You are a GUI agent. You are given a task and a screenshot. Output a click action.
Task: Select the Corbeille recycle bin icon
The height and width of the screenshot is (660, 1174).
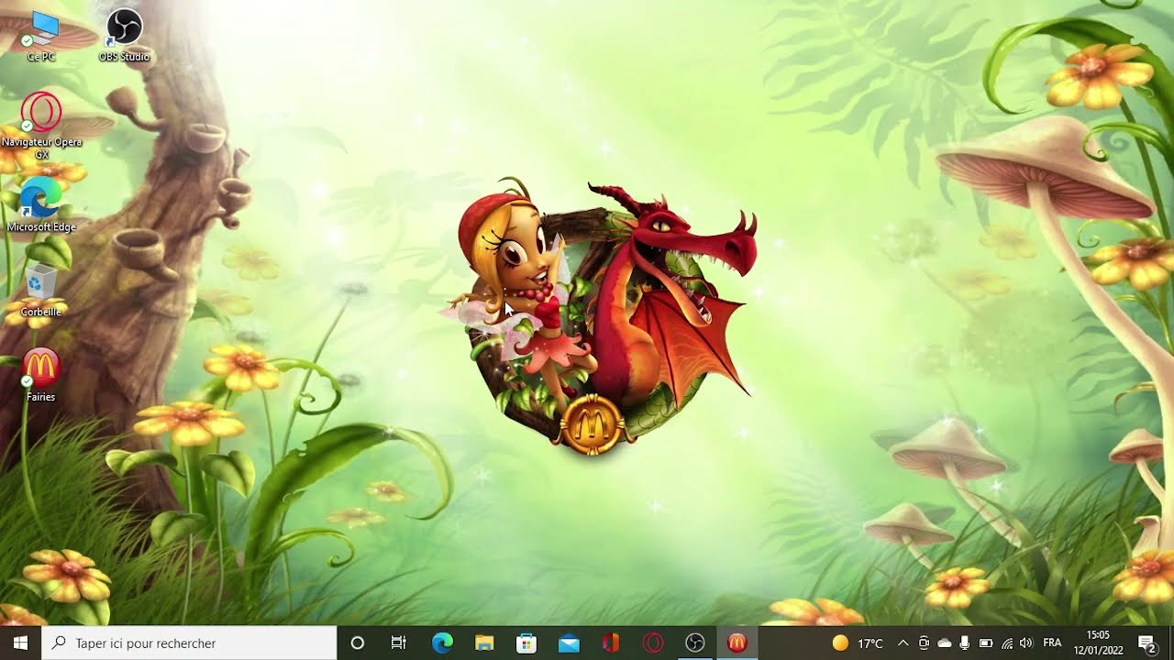coord(41,291)
